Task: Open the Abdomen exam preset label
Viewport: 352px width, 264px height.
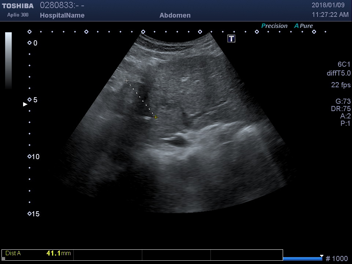Action: 175,15
